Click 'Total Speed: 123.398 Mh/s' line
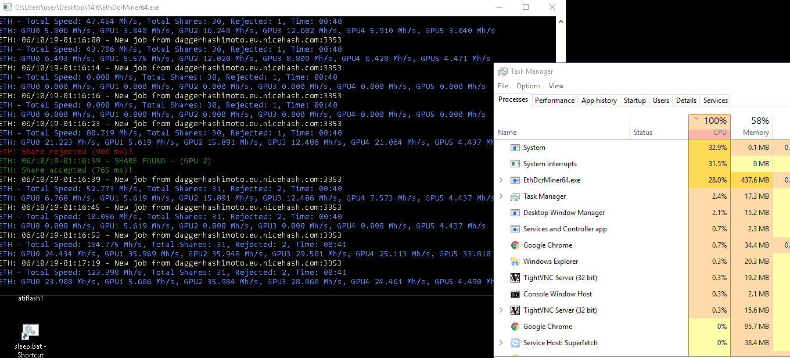Viewport: 790px width, 358px height. pos(173,273)
